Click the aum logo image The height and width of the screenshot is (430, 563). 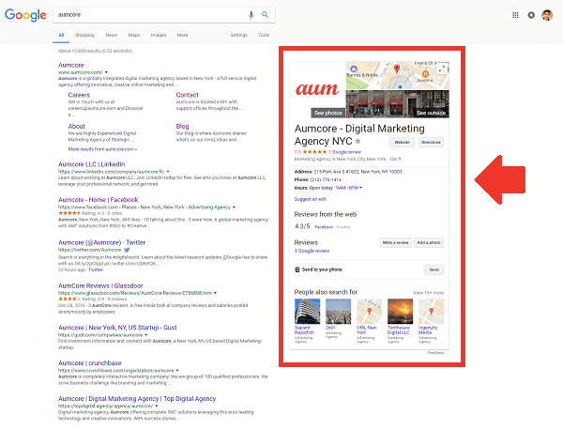tap(317, 89)
